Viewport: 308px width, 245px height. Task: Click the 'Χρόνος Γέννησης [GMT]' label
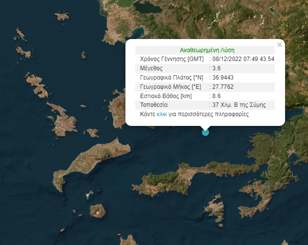pyautogui.click(x=172, y=59)
